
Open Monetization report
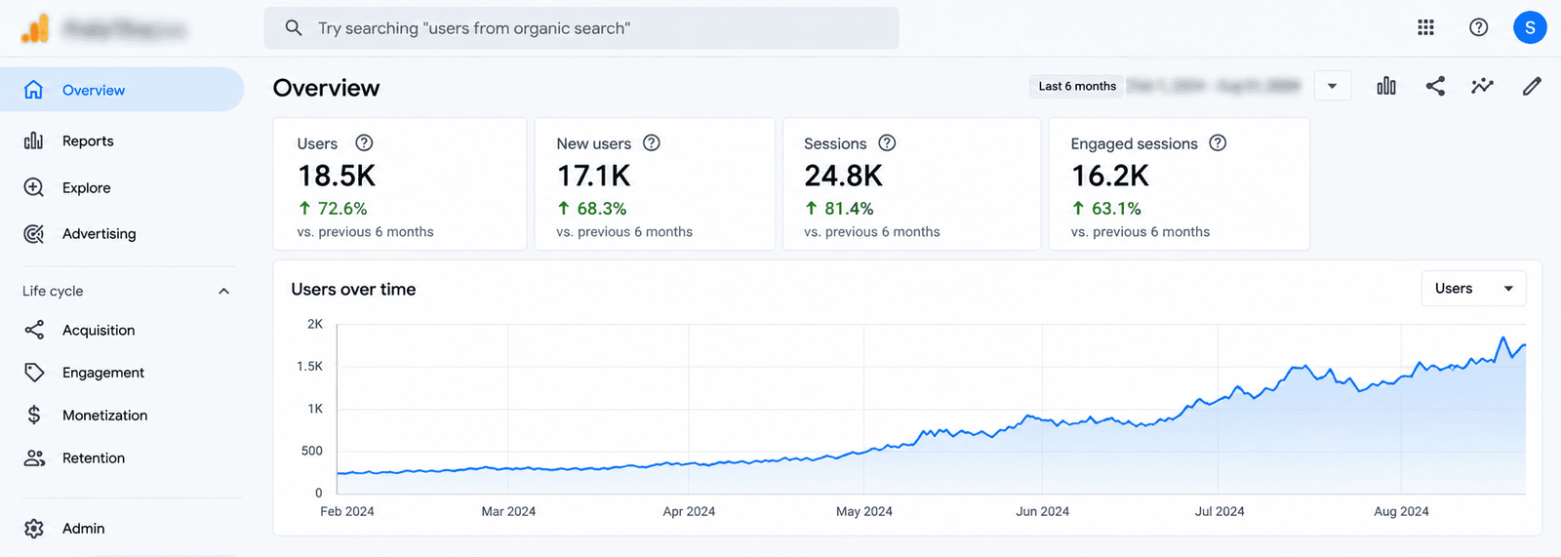(104, 415)
